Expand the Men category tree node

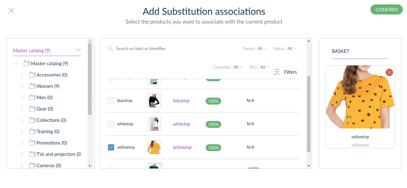coord(21,98)
